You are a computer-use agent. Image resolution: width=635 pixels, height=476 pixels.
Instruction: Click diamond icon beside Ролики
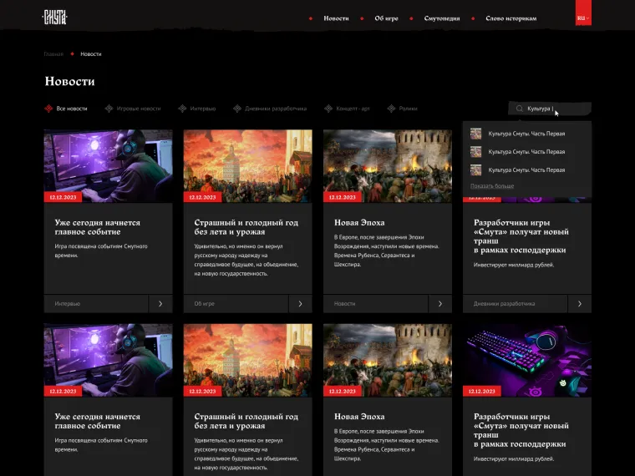(391, 109)
